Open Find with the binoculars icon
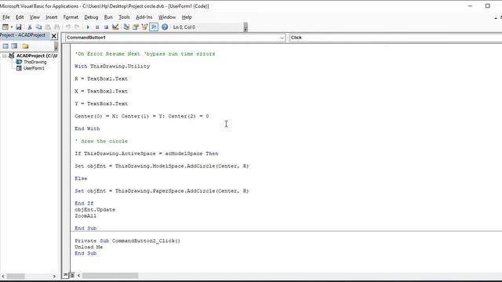The image size is (502, 282). coord(56,27)
